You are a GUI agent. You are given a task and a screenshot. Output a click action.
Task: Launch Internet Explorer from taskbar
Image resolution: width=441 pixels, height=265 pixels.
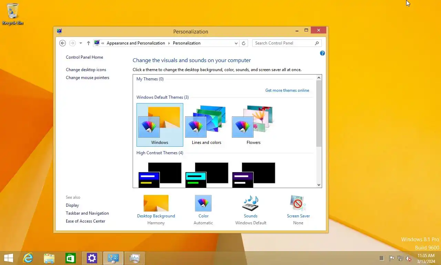[28, 258]
